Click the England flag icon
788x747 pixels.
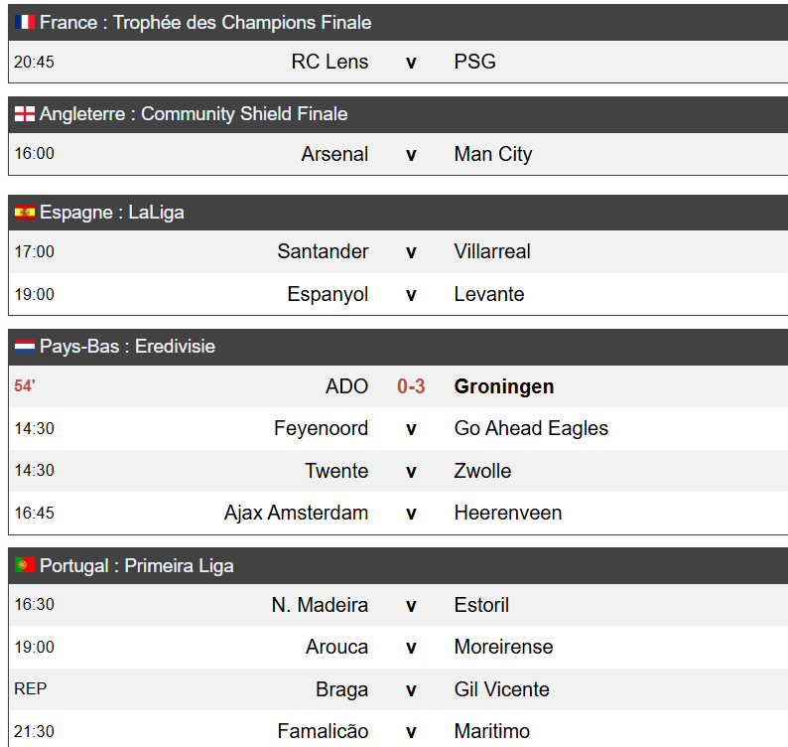[25, 113]
